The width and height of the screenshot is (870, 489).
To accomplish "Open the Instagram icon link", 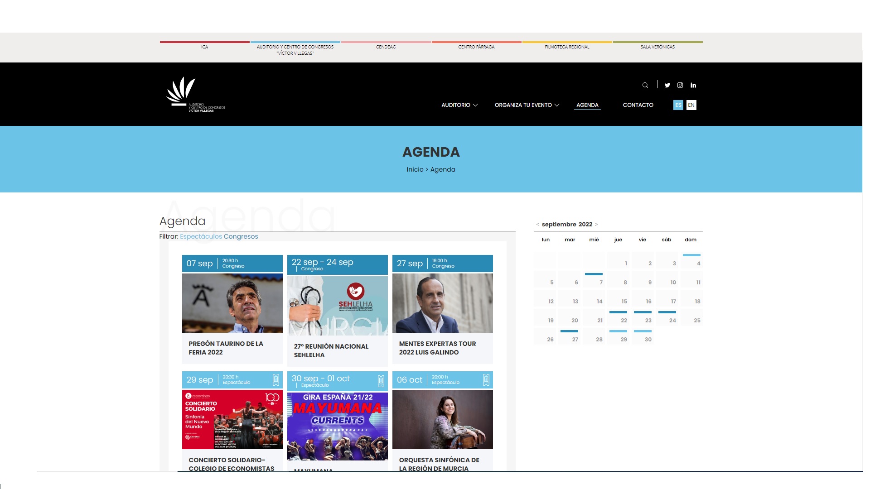I will pyautogui.click(x=680, y=85).
